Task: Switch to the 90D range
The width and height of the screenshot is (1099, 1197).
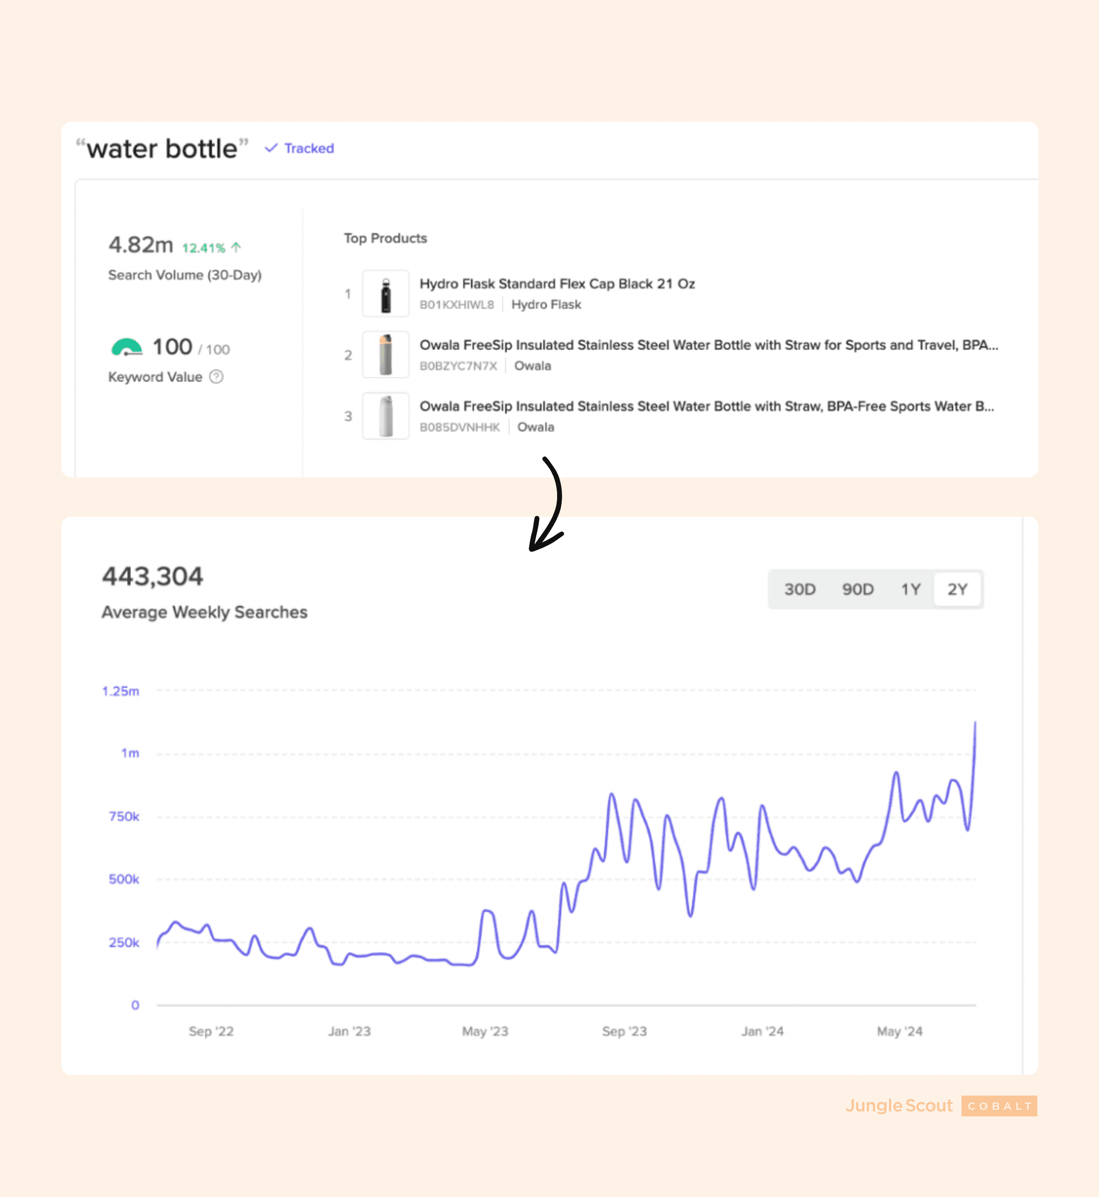Action: [x=858, y=589]
